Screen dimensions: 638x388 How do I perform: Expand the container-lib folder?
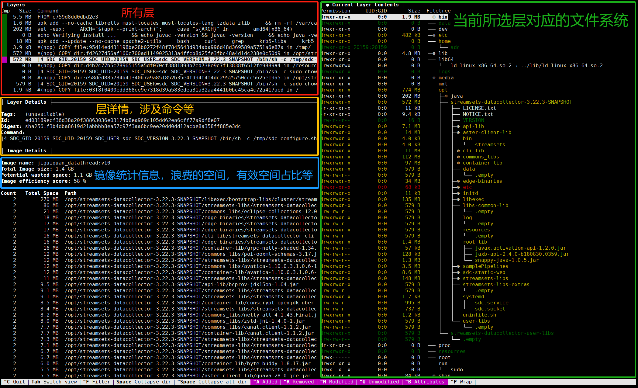pos(458,163)
